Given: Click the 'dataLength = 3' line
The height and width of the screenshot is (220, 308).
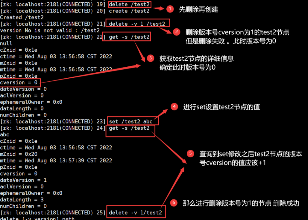Looking at the screenshot, I should tap(22, 200).
